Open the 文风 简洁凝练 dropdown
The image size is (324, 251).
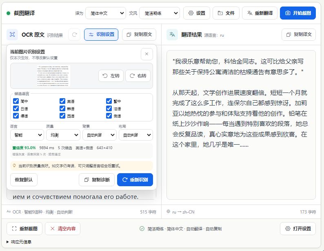[160, 13]
